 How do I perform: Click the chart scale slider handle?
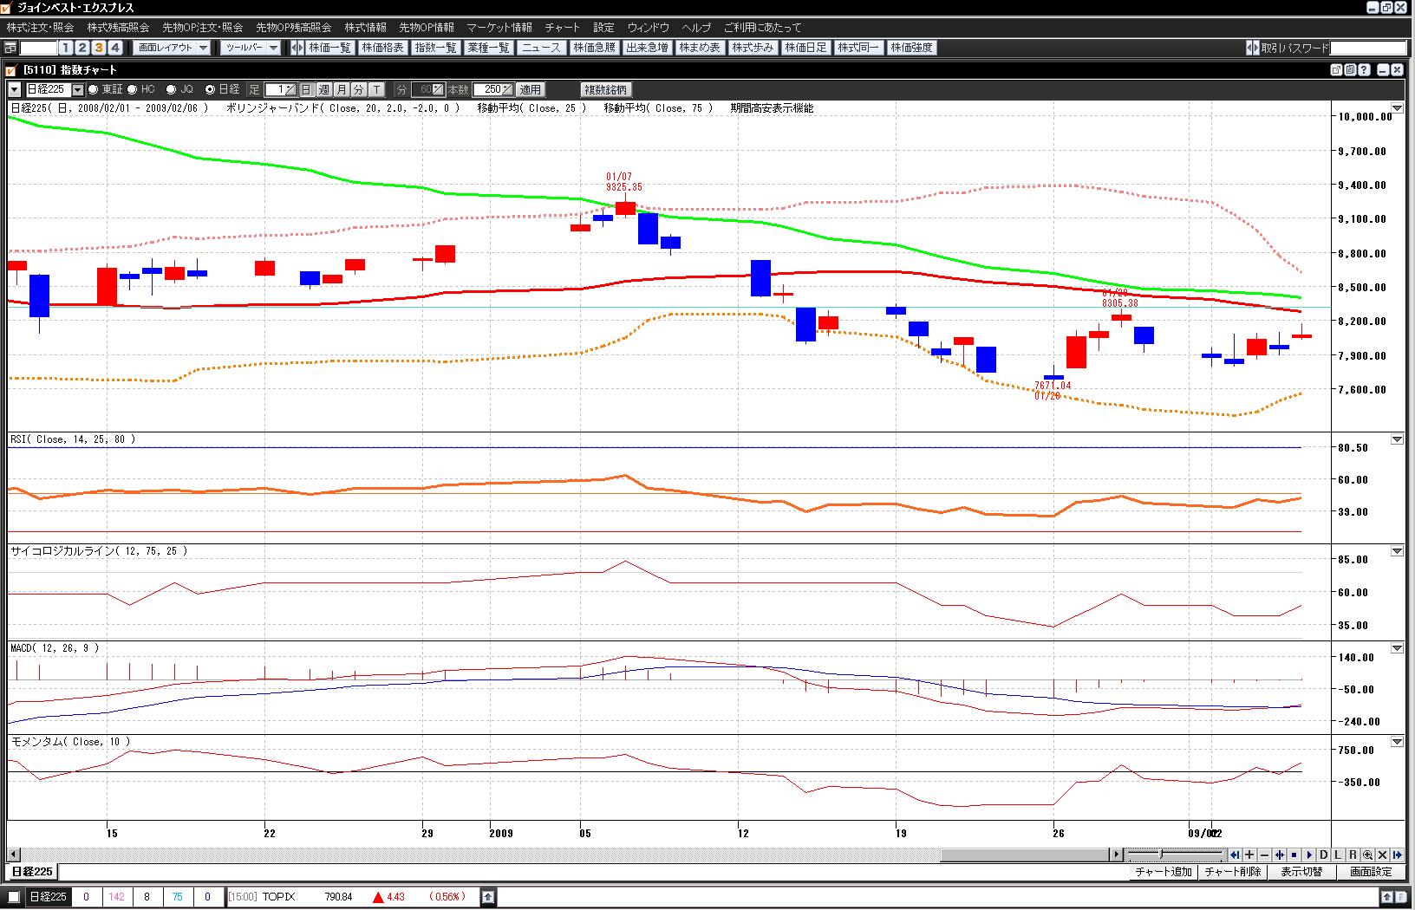[1161, 855]
